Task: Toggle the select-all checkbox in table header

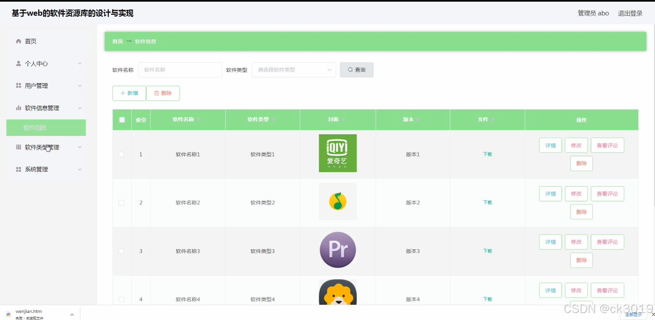Action: [122, 120]
